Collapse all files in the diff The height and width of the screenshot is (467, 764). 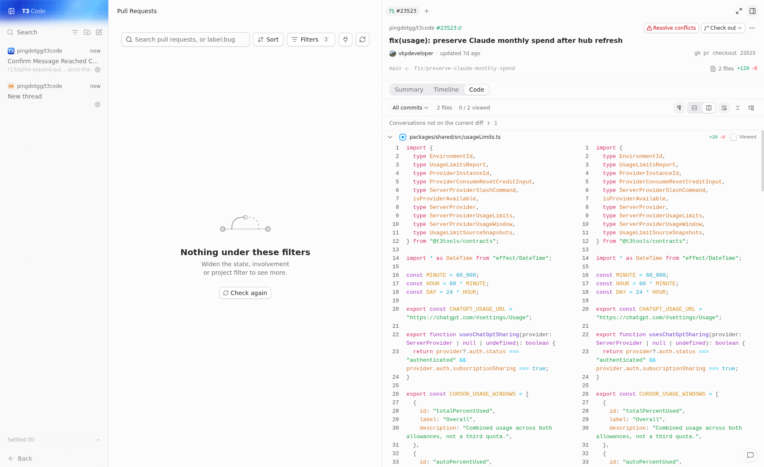point(738,108)
